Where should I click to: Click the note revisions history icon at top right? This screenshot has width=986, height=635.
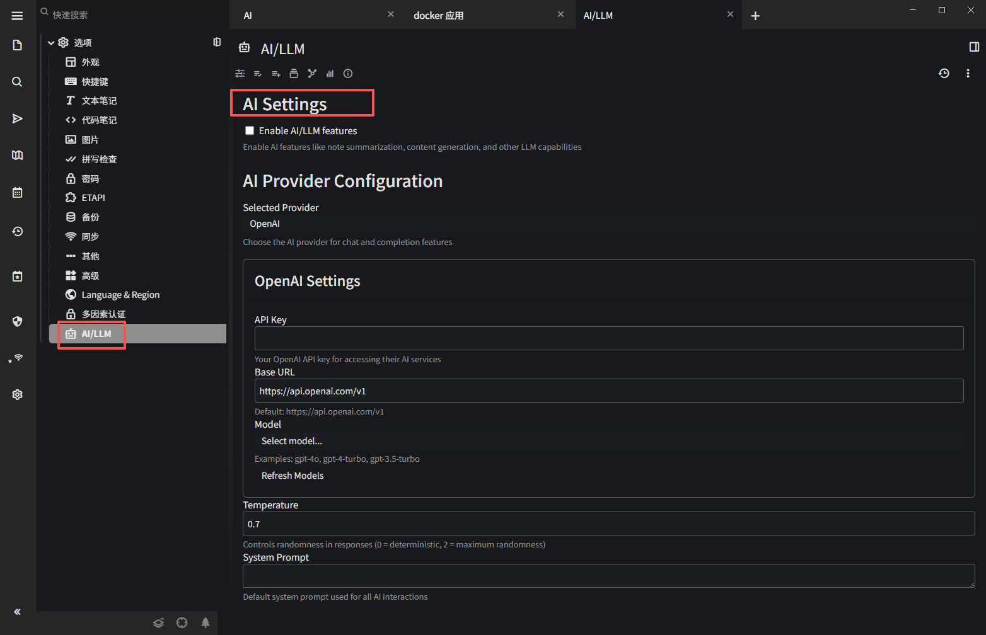(x=944, y=74)
